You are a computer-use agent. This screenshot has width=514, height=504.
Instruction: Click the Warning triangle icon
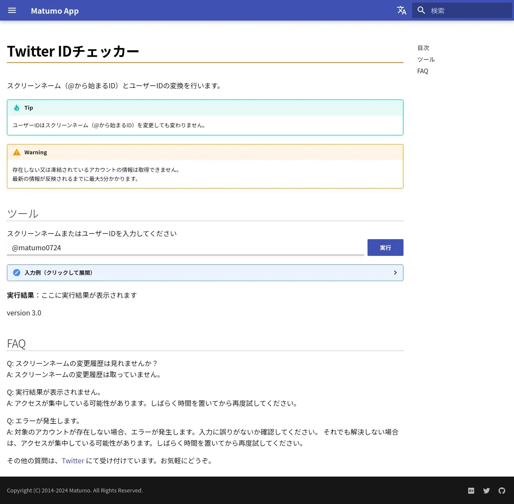tap(17, 153)
